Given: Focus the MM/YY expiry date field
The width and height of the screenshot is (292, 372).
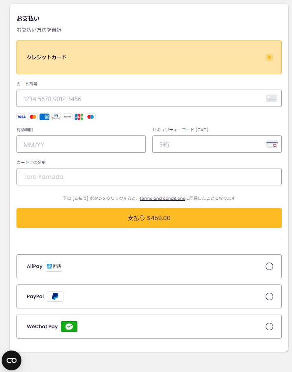Looking at the screenshot, I should point(81,144).
